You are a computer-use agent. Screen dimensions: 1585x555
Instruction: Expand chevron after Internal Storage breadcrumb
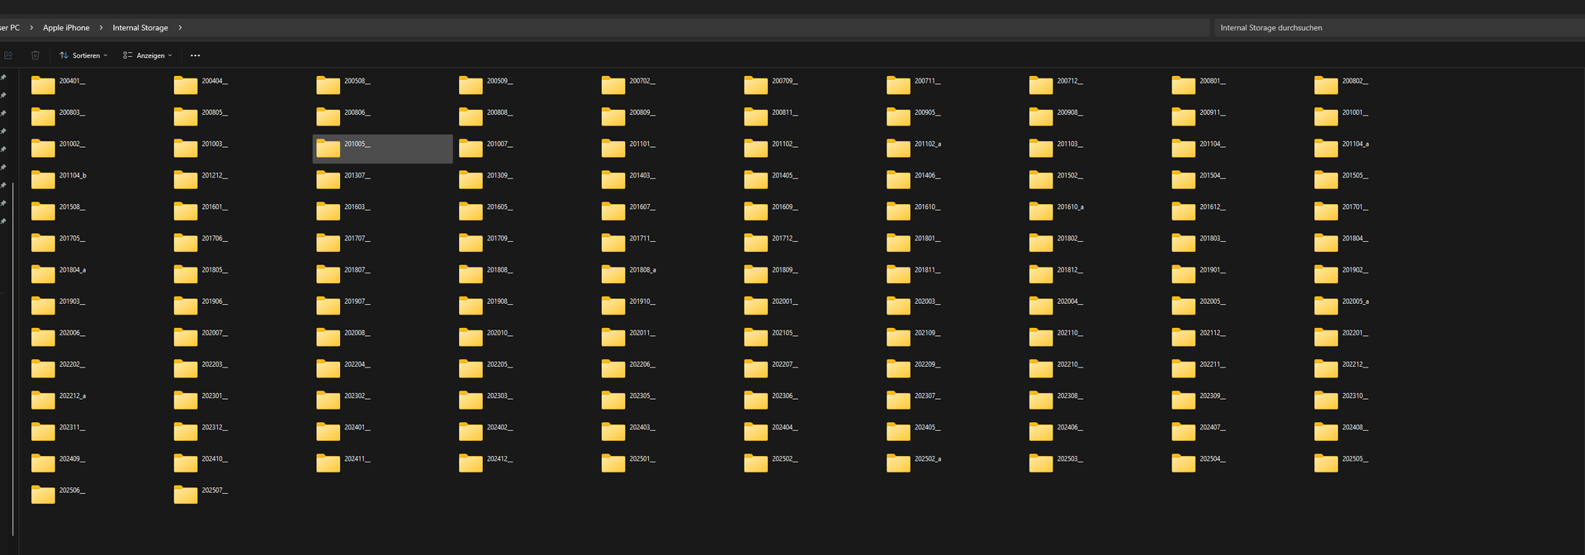tap(180, 28)
